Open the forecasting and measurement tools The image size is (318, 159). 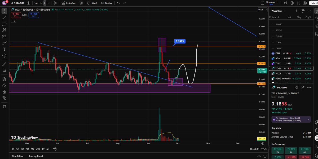coord(4,37)
